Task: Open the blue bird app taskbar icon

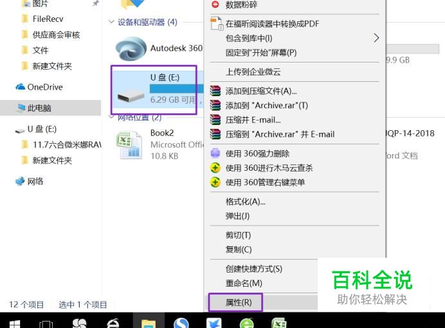Action: point(214,323)
